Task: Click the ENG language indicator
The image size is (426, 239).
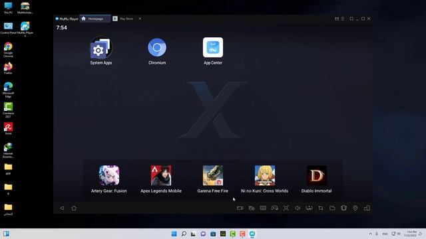Action: point(385,234)
